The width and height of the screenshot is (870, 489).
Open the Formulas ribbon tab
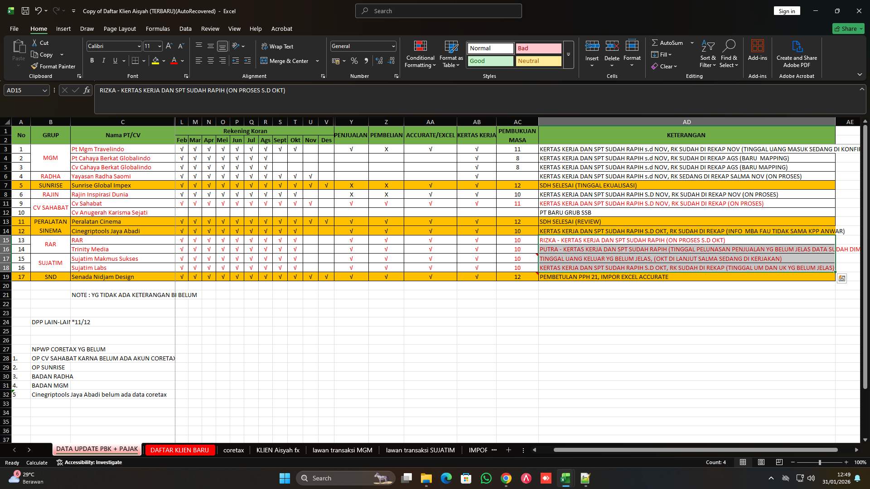click(x=158, y=29)
